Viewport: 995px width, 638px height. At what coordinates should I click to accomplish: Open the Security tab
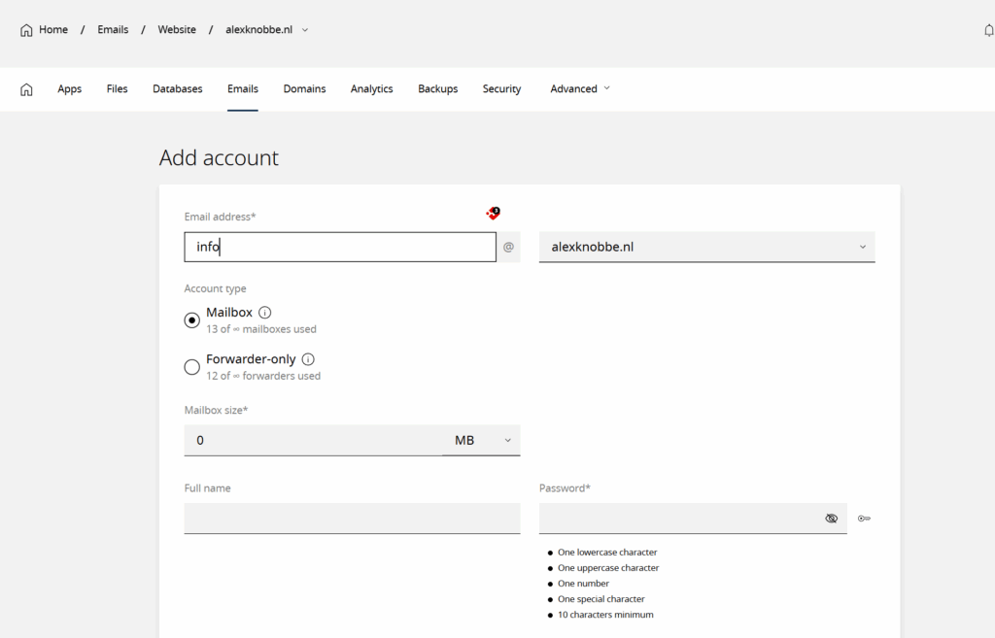pyautogui.click(x=501, y=88)
